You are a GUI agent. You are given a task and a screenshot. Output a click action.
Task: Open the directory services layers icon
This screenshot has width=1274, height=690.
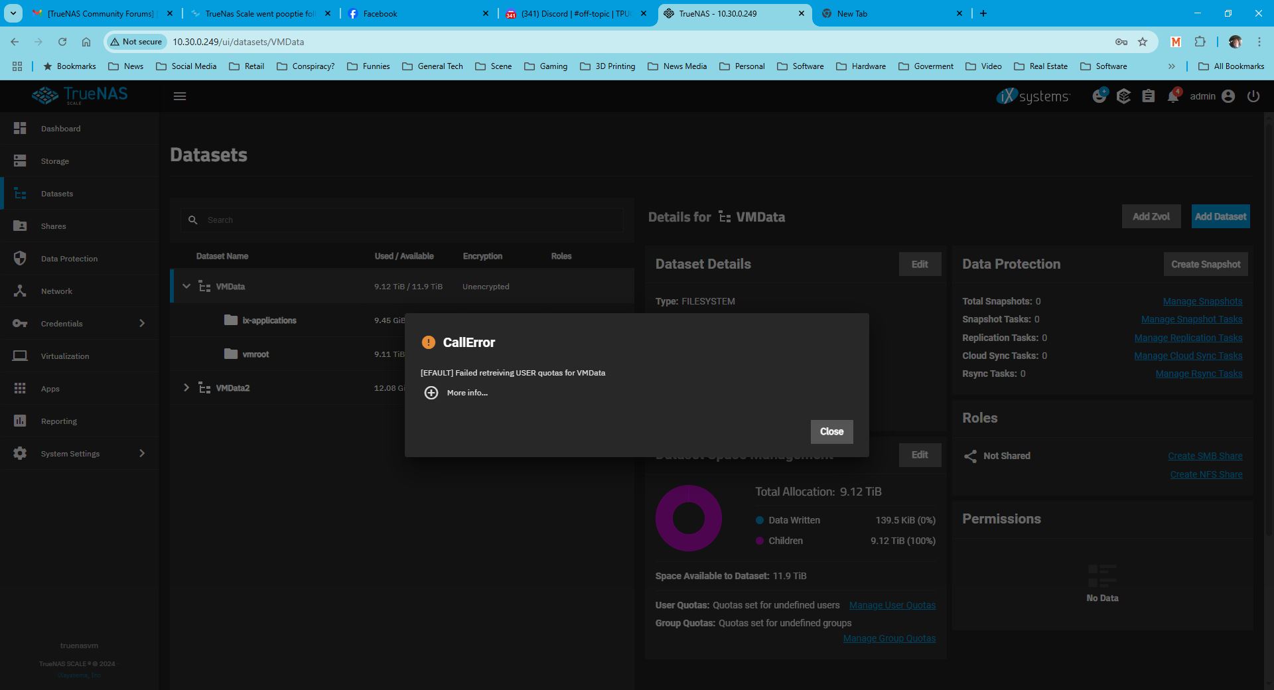coord(1123,96)
